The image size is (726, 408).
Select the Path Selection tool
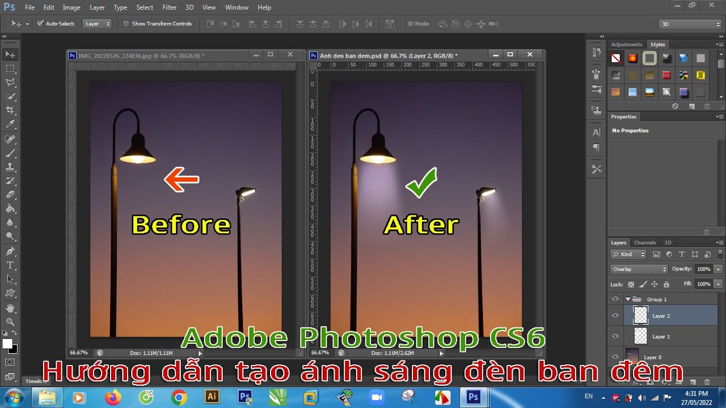pos(10,279)
